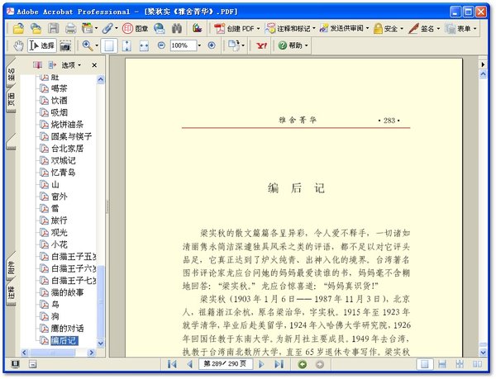Toggle the 书签 bookmarks side panel tab
The width and height of the screenshot is (496, 379).
coord(12,76)
